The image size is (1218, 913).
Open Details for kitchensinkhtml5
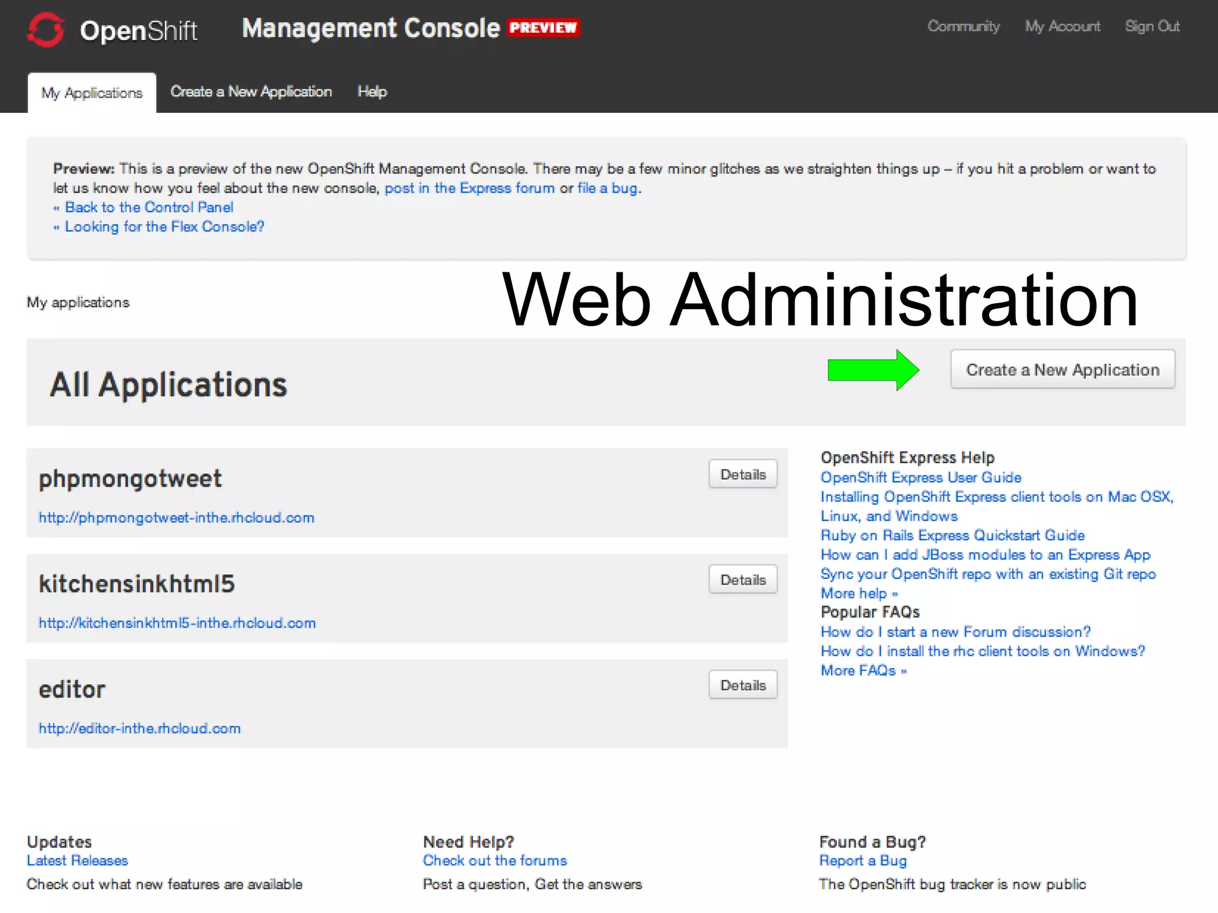point(743,579)
